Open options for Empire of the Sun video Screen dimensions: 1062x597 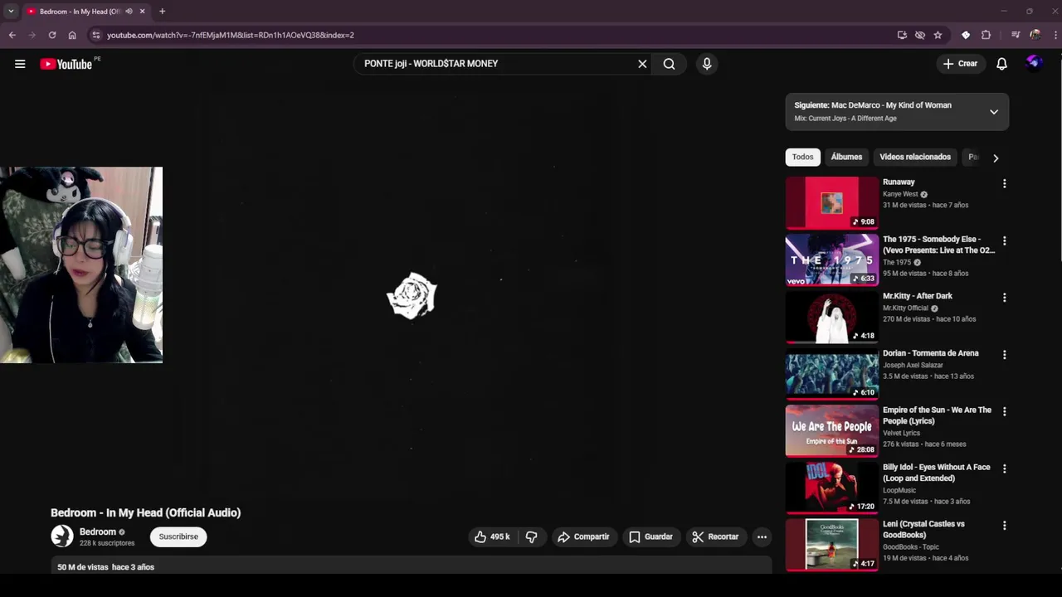pyautogui.click(x=1004, y=411)
